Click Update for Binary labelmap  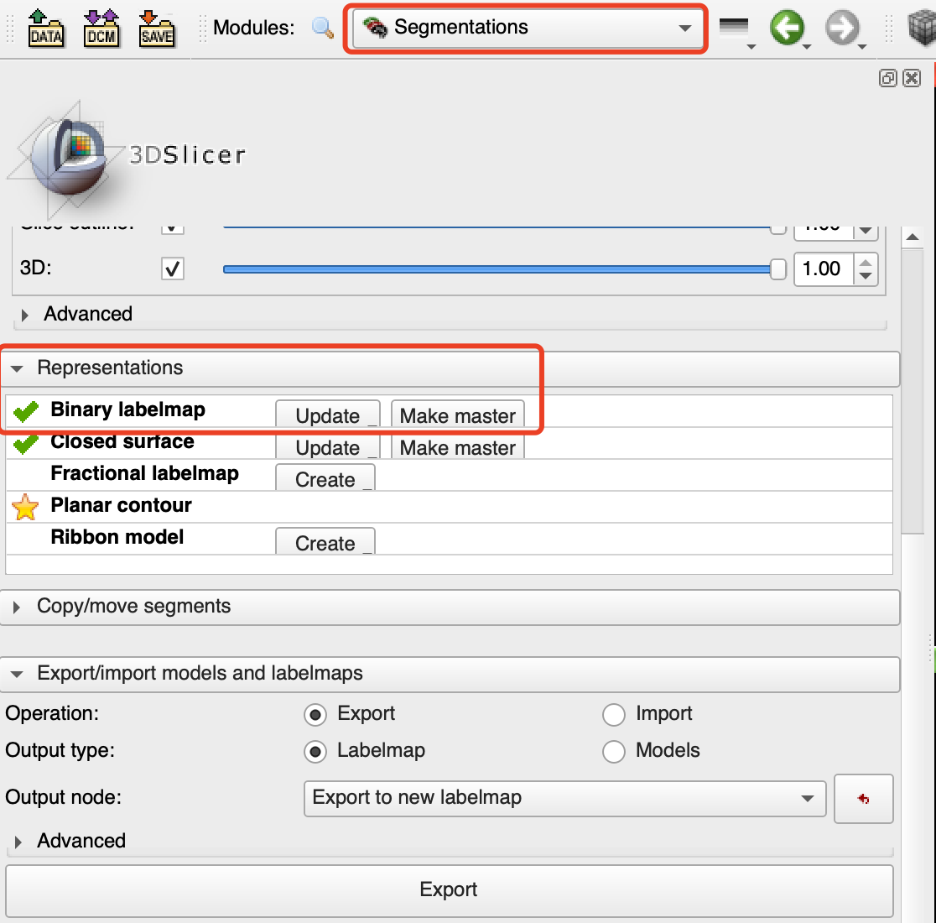point(328,415)
